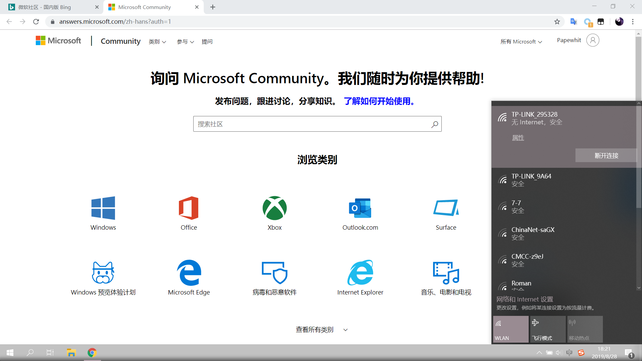Image resolution: width=642 pixels, height=361 pixels.
Task: Select the TP-LINK_9A64 network
Action: pyautogui.click(x=564, y=180)
